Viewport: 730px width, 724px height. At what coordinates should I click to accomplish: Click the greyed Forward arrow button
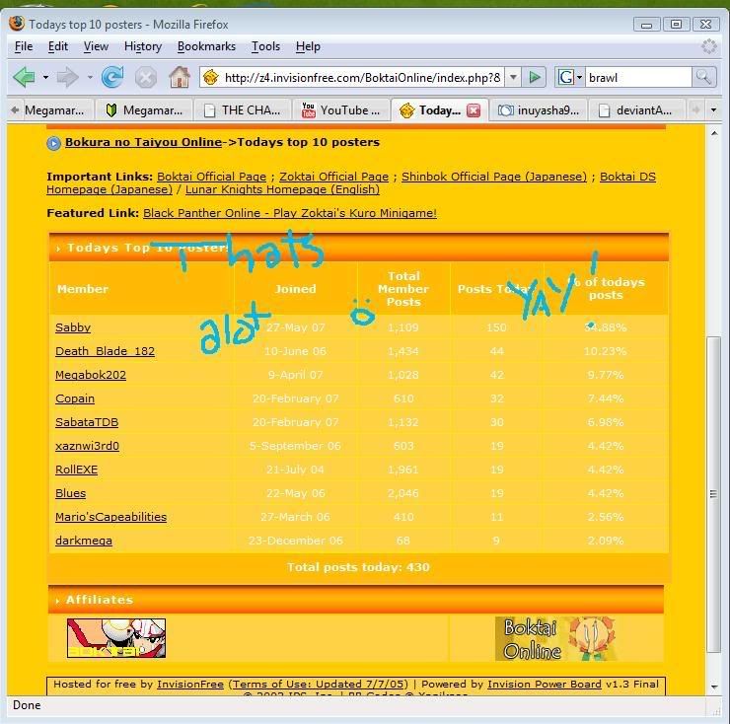pos(67,77)
